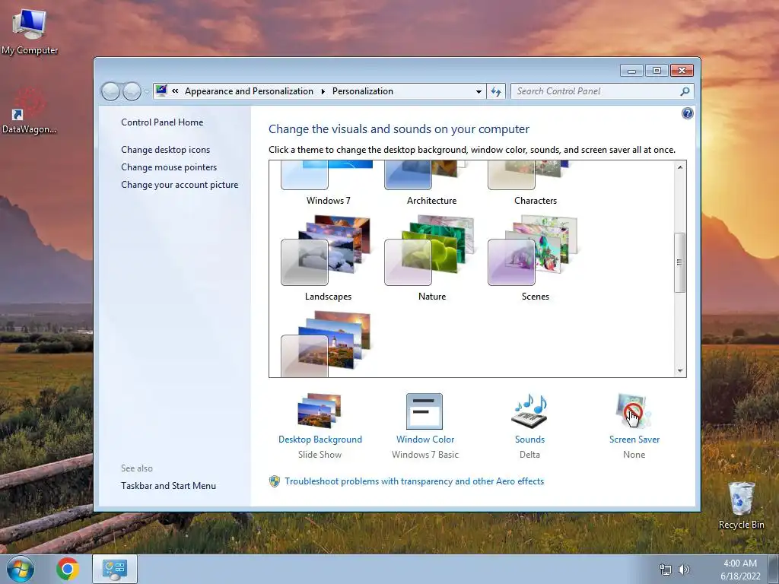This screenshot has height=584, width=779.
Task: Select the Landscapes theme
Action: point(328,259)
